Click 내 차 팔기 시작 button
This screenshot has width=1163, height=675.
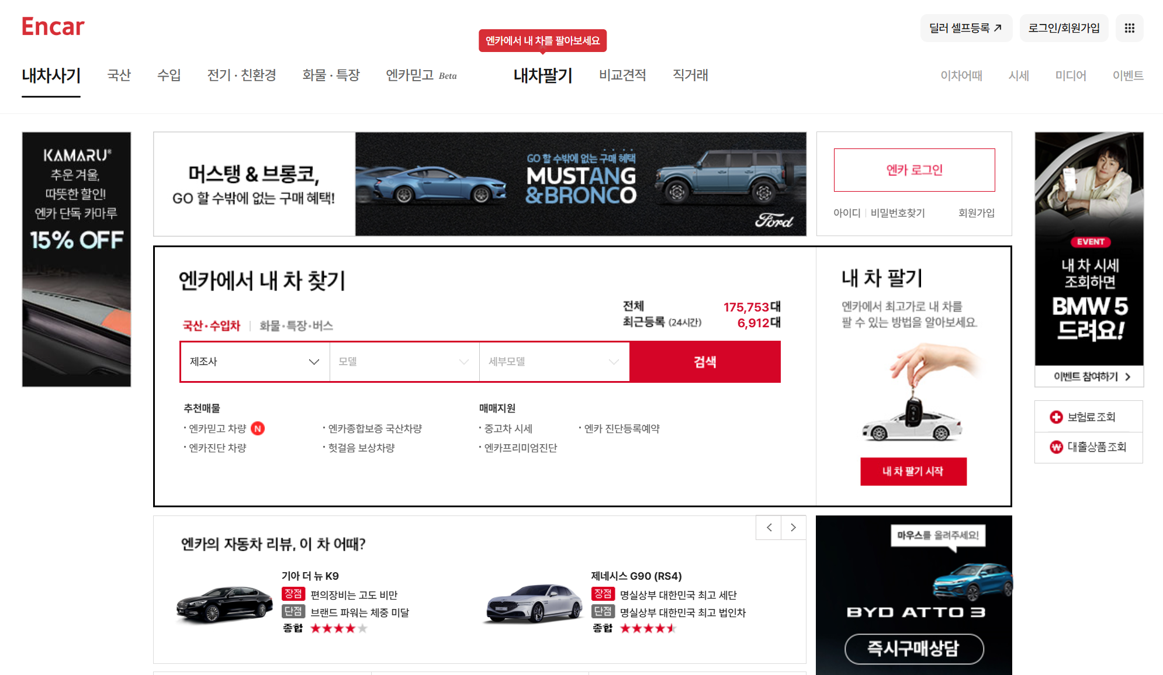pyautogui.click(x=913, y=471)
